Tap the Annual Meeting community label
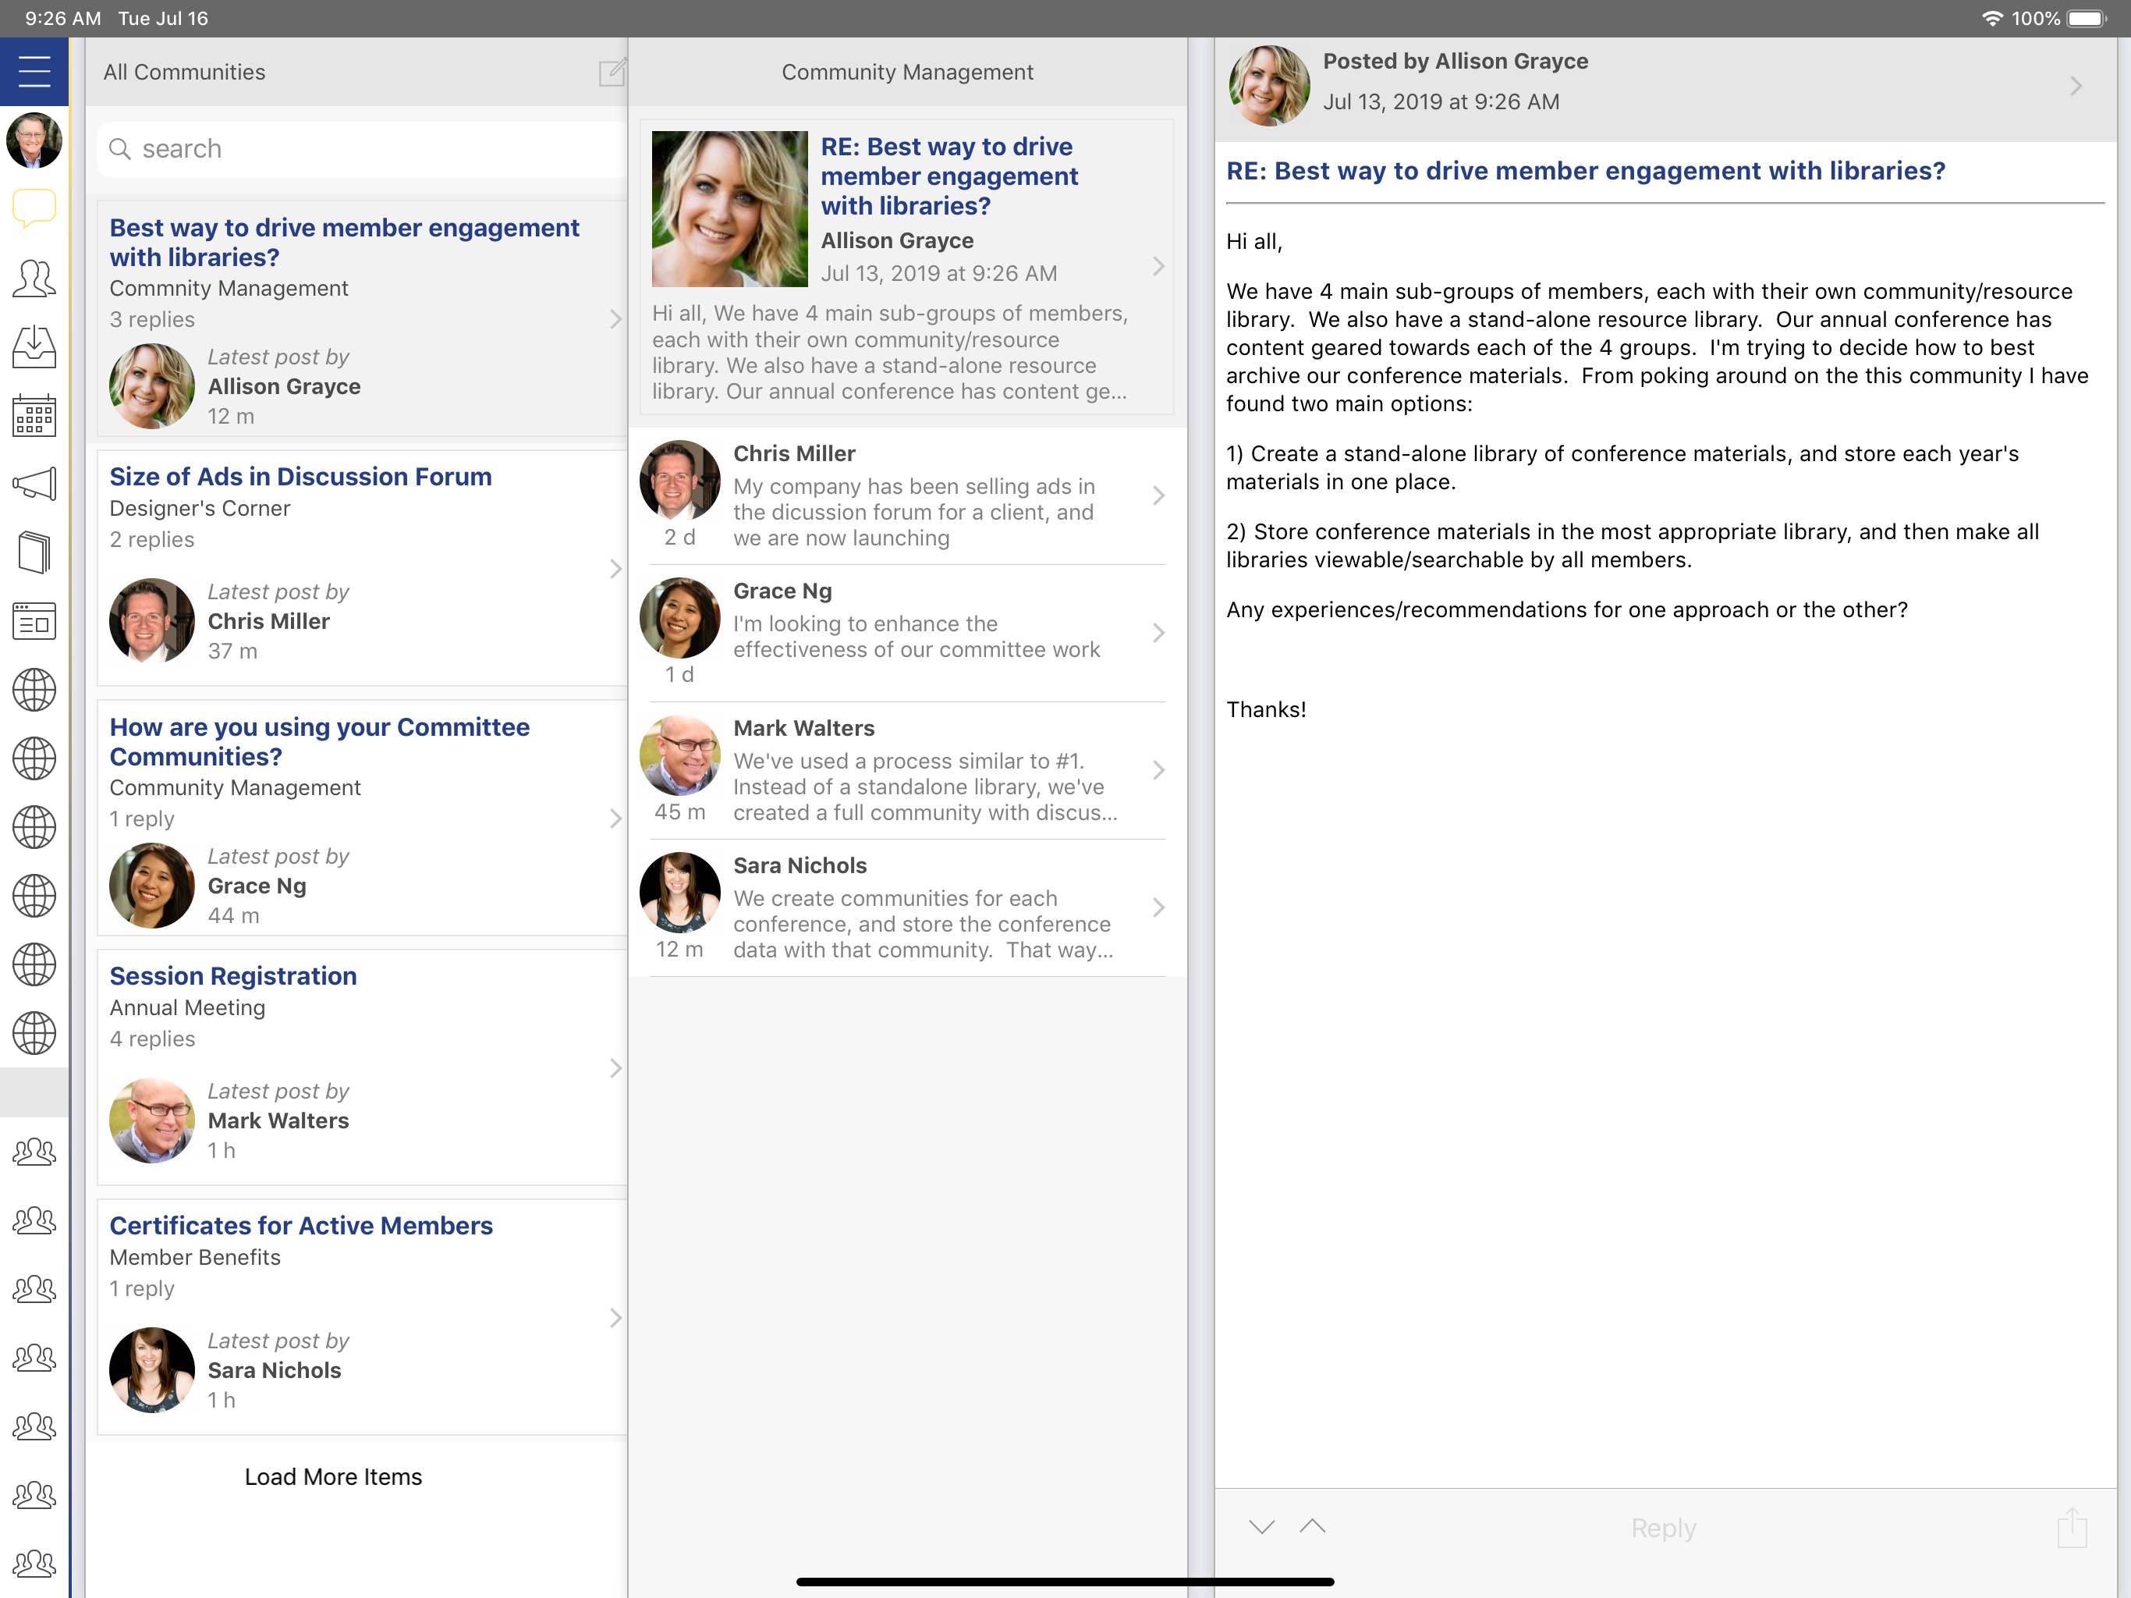This screenshot has width=2131, height=1598. [x=187, y=1007]
